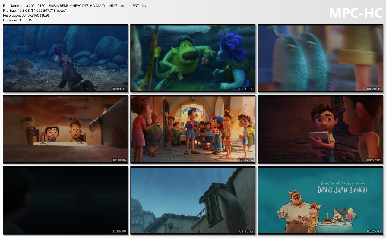The height and width of the screenshot is (238, 386).
Task: Open the rainy rooftop thumbnail at 01:16:12
Action: click(193, 200)
